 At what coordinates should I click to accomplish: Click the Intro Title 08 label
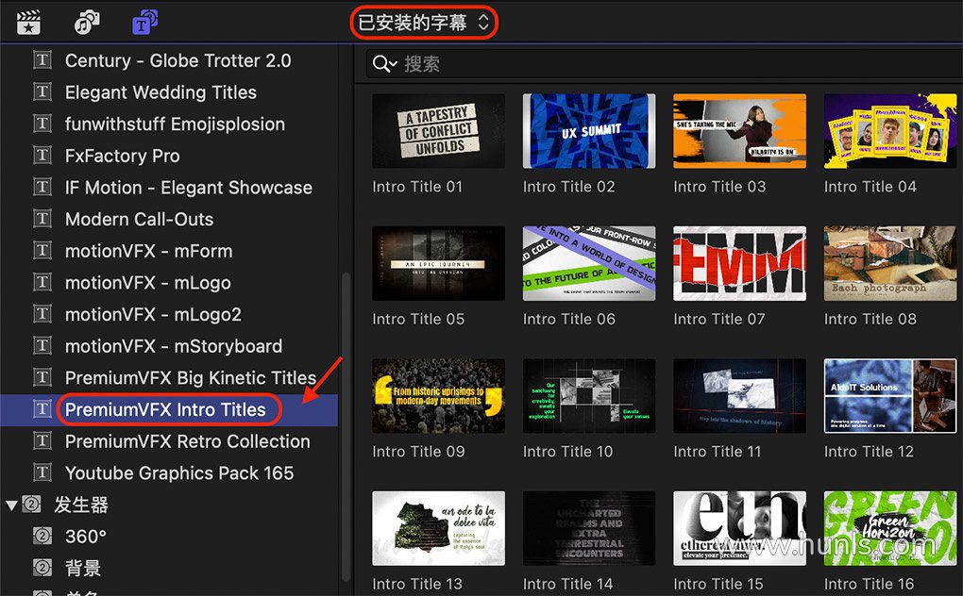pos(870,320)
